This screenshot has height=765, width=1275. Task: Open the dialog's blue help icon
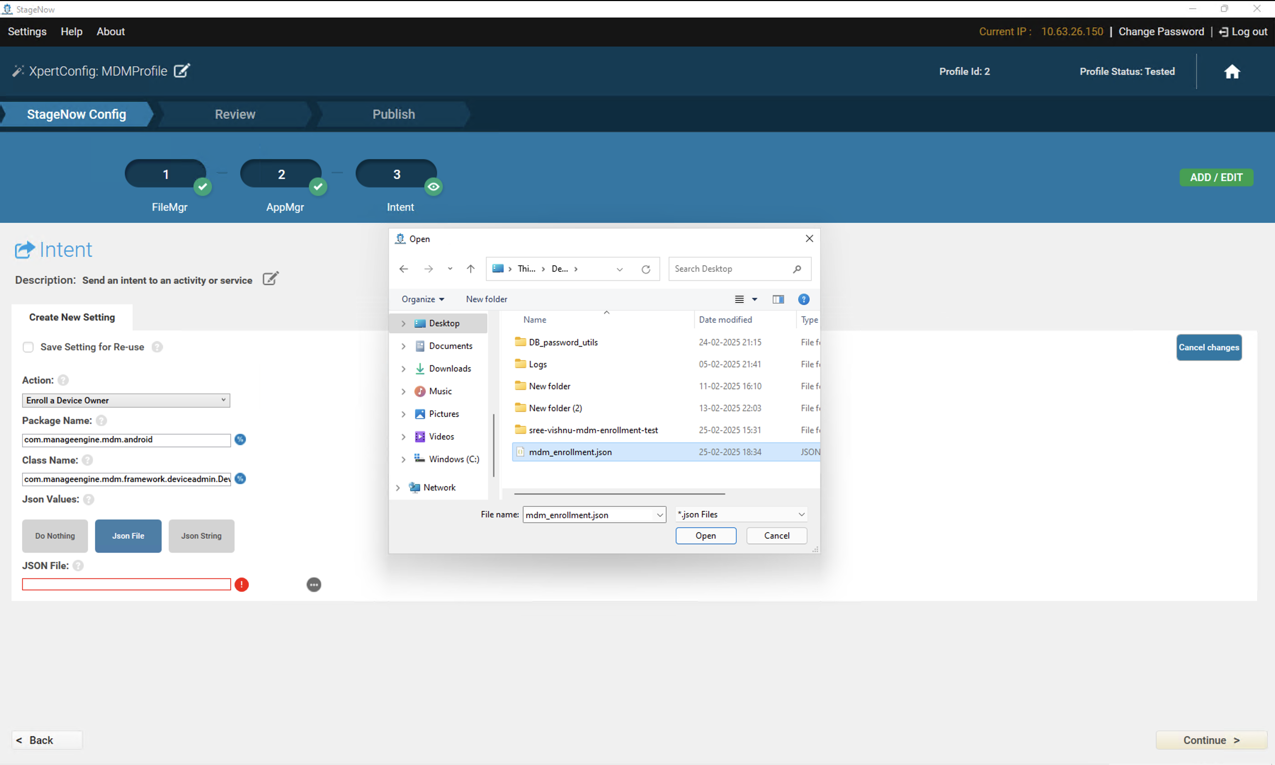click(x=804, y=300)
